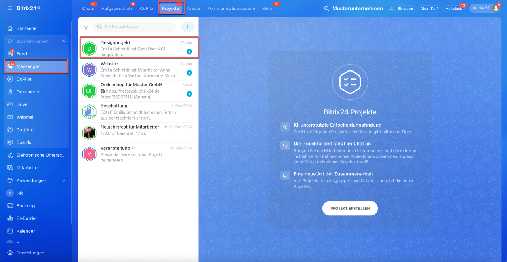Switch to the Chats tab
The width and height of the screenshot is (507, 262).
(88, 8)
